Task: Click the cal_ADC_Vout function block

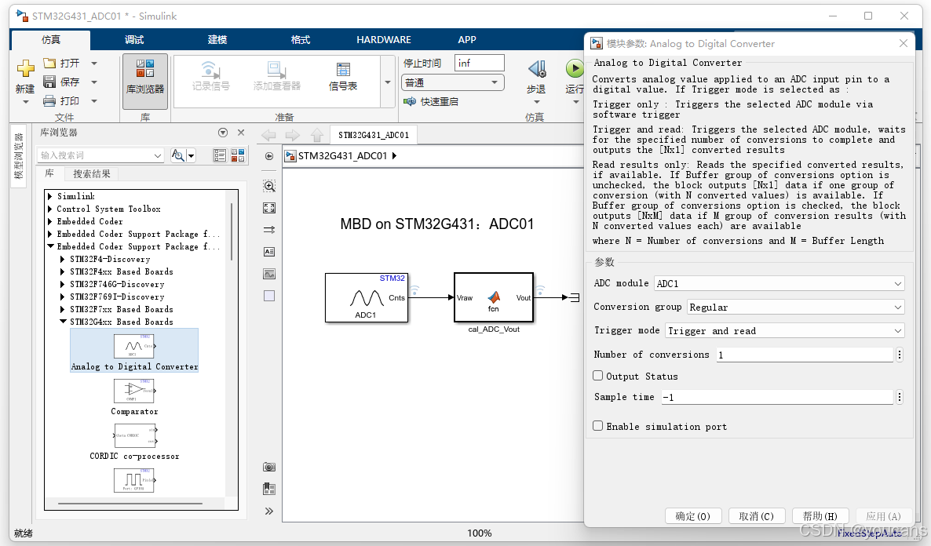Action: click(494, 297)
